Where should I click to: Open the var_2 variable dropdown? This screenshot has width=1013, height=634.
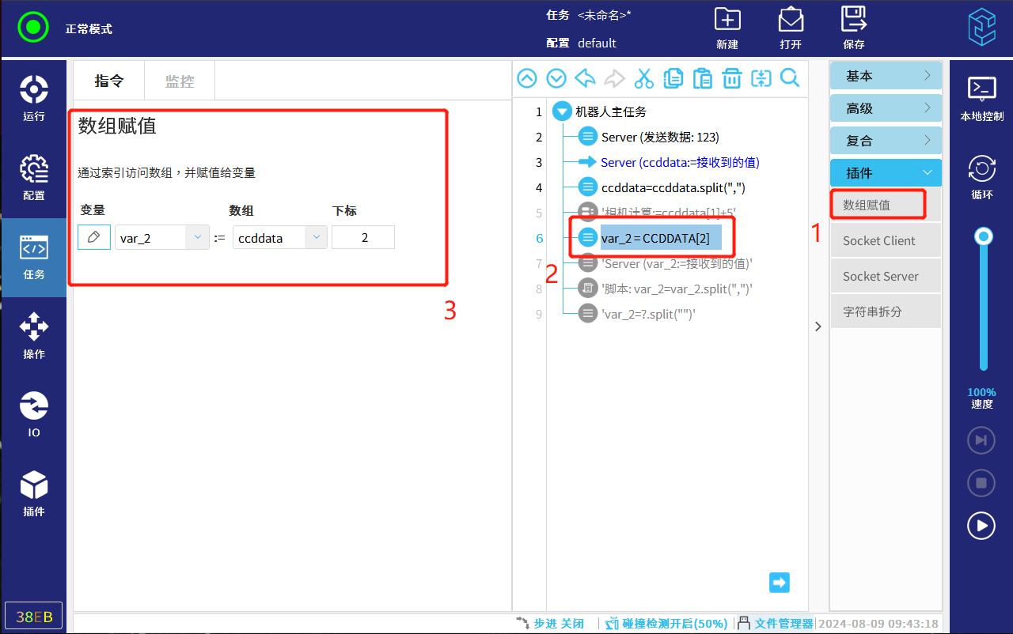click(197, 237)
